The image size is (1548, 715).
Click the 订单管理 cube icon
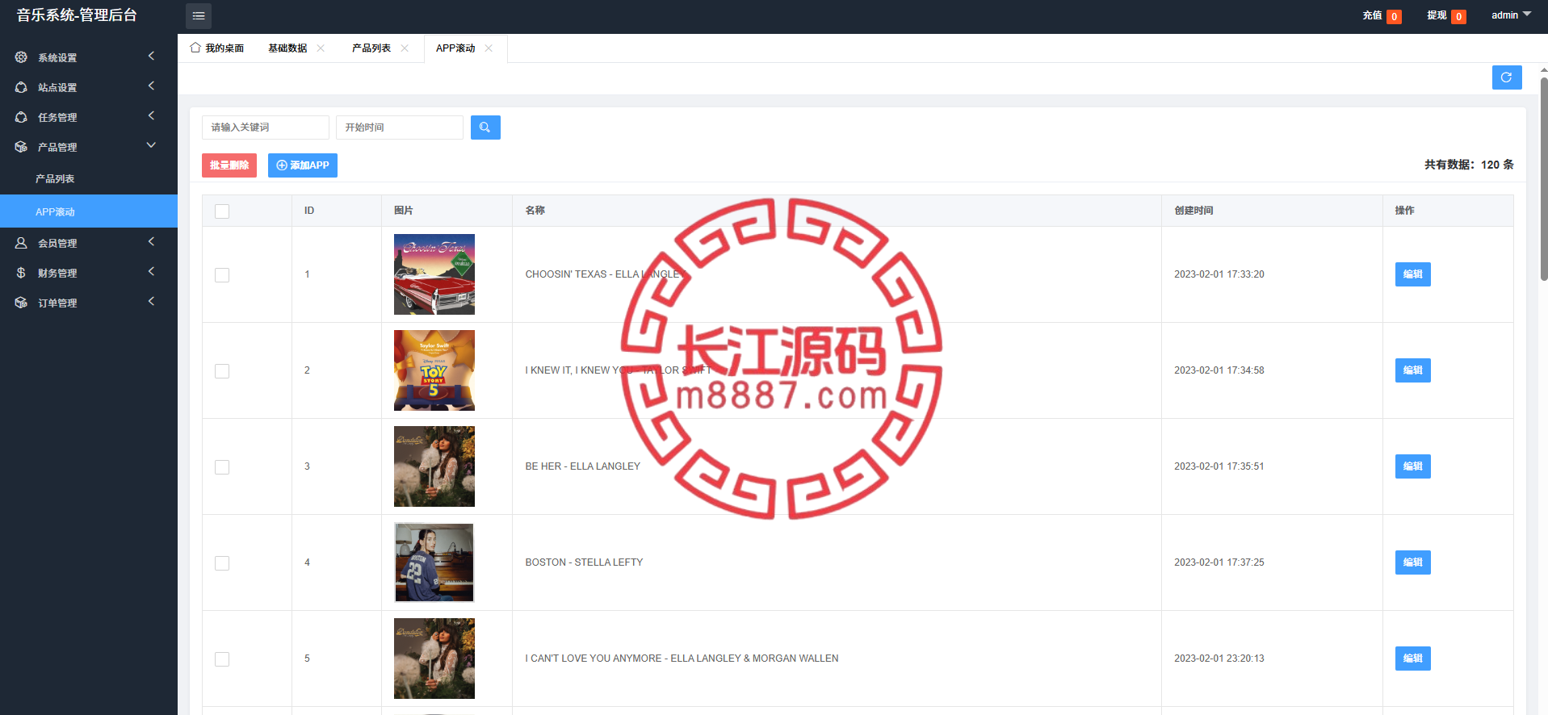tap(21, 303)
